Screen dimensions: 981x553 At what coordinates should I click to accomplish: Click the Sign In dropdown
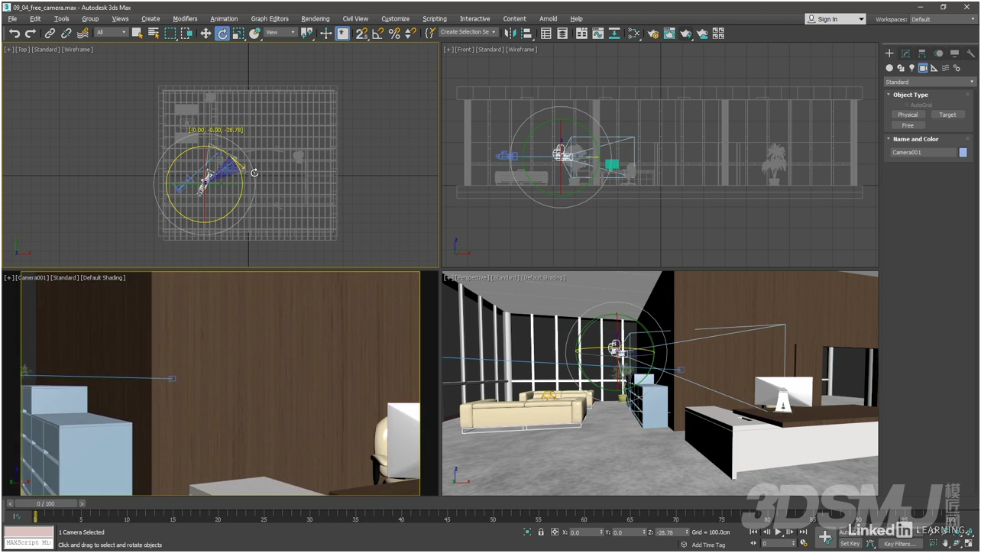pyautogui.click(x=836, y=19)
